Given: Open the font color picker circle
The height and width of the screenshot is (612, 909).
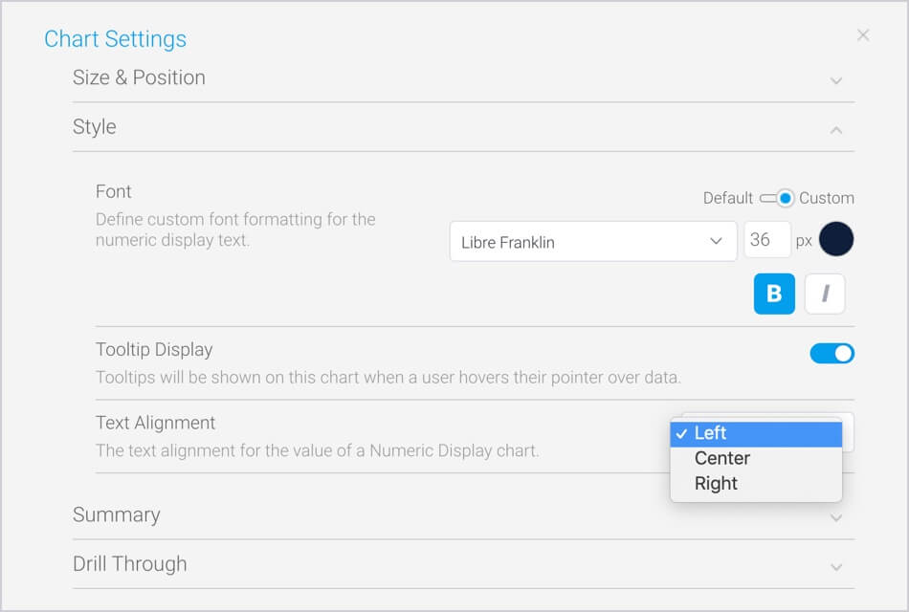Looking at the screenshot, I should (x=837, y=239).
